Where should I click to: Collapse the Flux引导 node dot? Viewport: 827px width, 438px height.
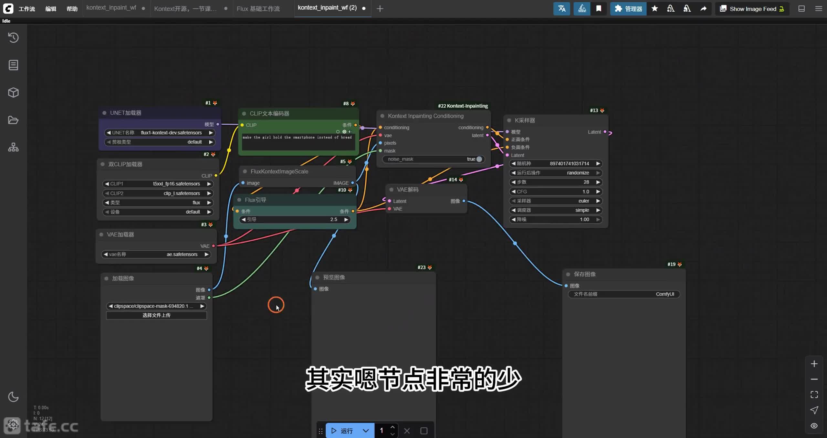pyautogui.click(x=239, y=200)
